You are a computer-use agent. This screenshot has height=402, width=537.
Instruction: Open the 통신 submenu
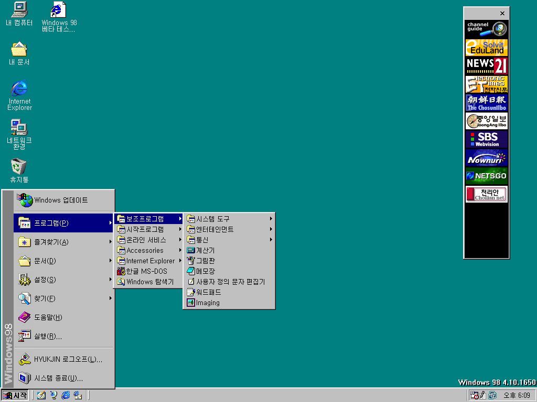click(x=229, y=240)
